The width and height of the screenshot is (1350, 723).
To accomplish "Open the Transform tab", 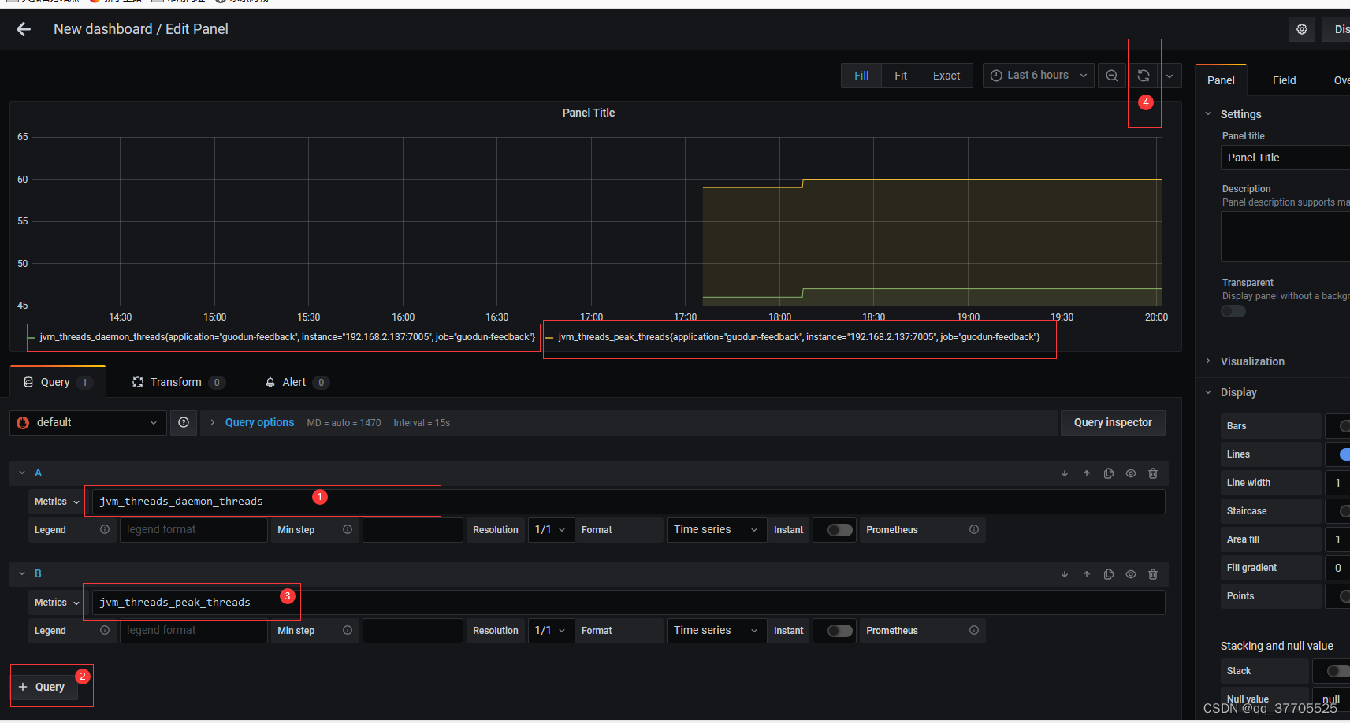I will pos(178,382).
